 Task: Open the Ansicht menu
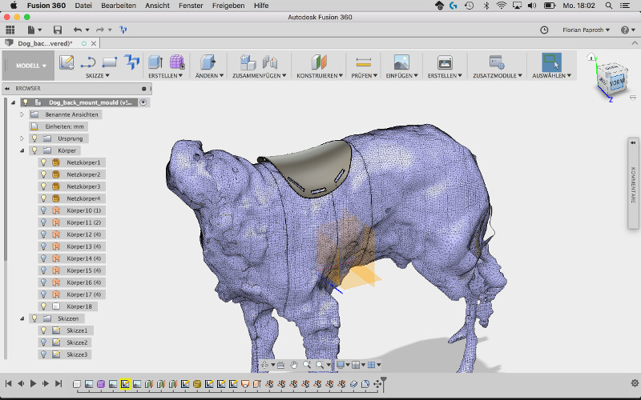tap(157, 6)
